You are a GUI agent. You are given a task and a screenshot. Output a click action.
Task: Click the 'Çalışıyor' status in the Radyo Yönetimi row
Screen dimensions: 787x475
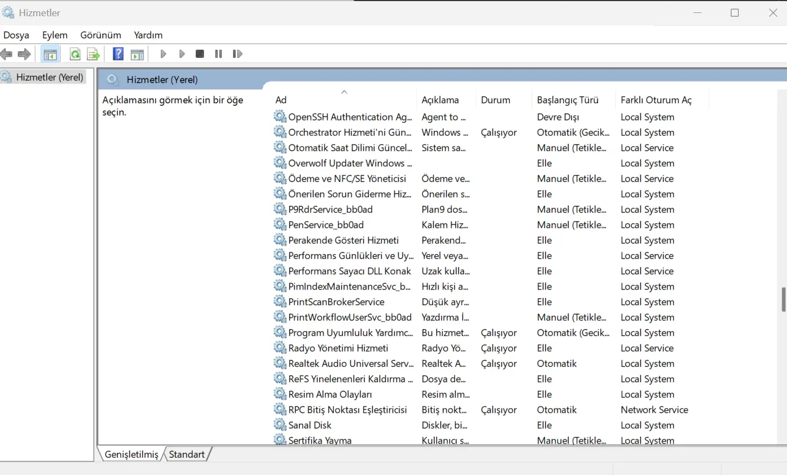coord(499,348)
